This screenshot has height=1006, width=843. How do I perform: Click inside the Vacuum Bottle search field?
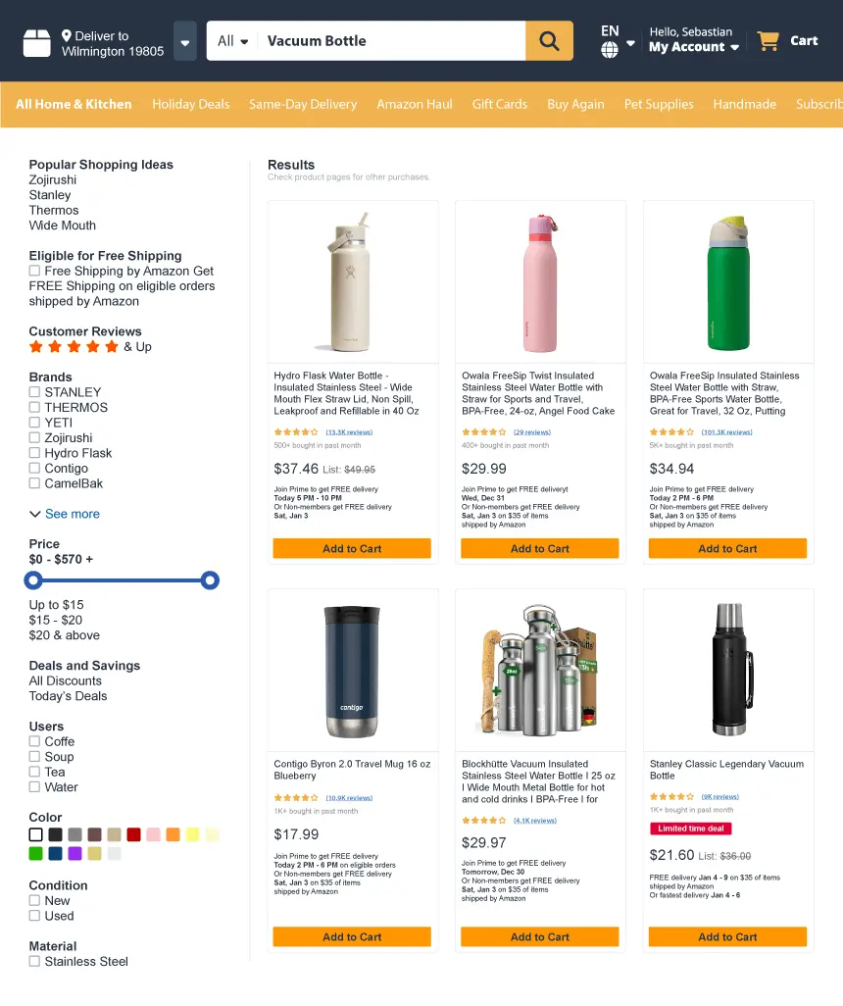coord(382,41)
